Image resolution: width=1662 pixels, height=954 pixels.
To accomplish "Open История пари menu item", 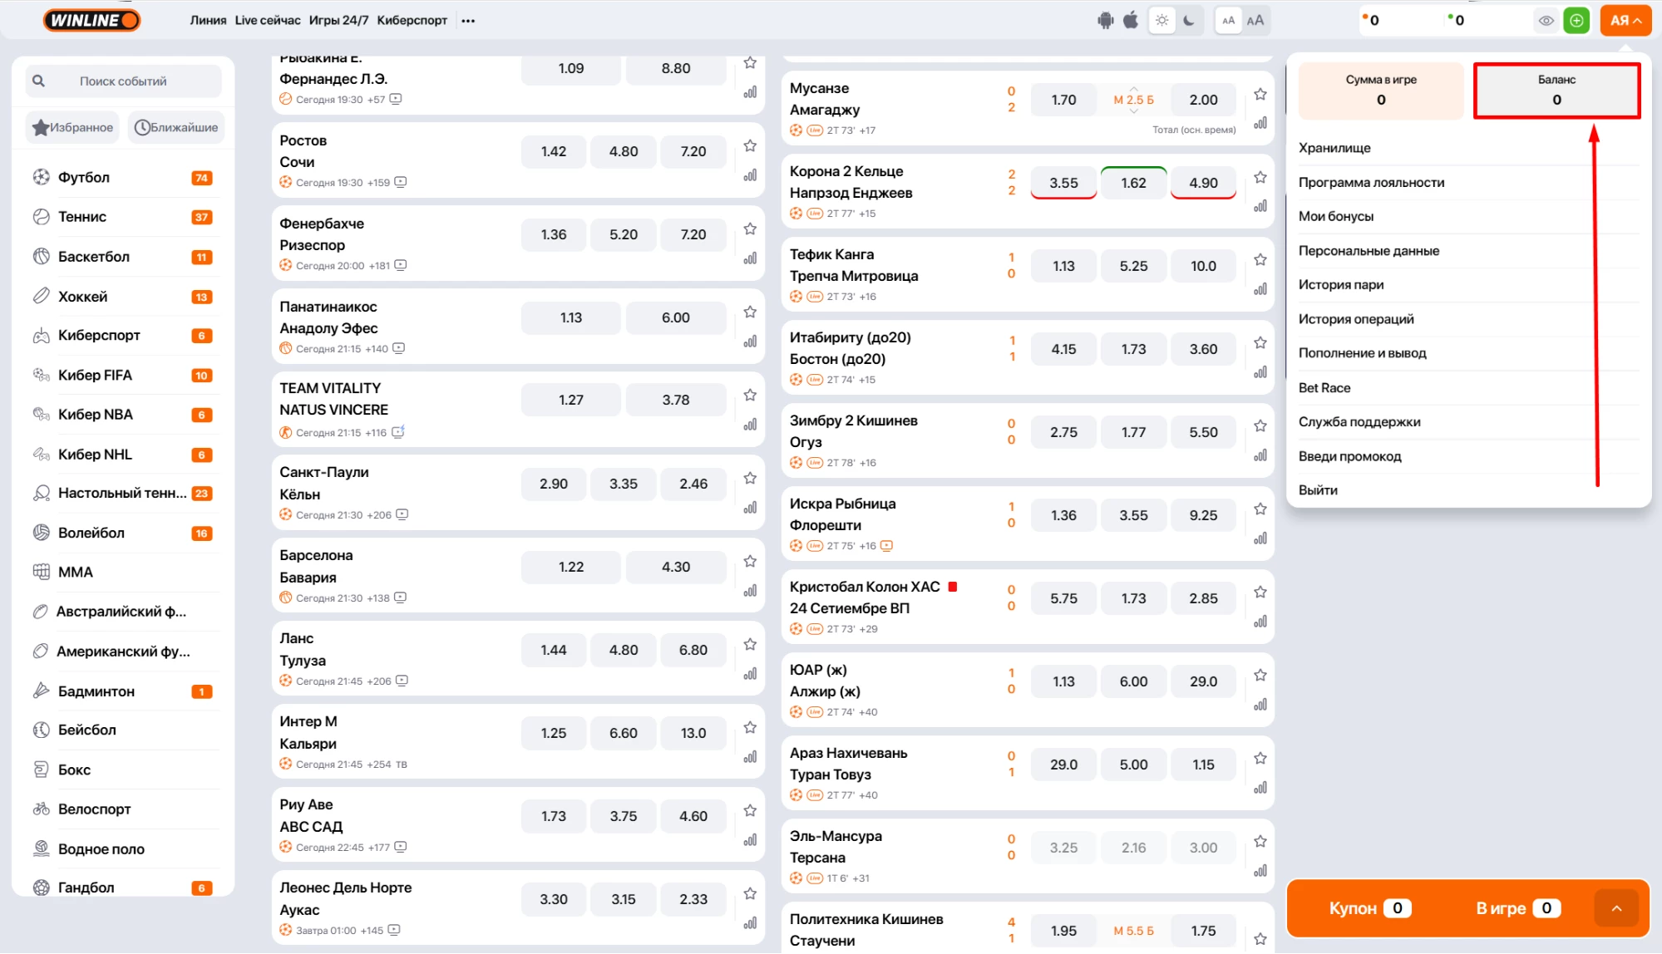I will click(1341, 285).
